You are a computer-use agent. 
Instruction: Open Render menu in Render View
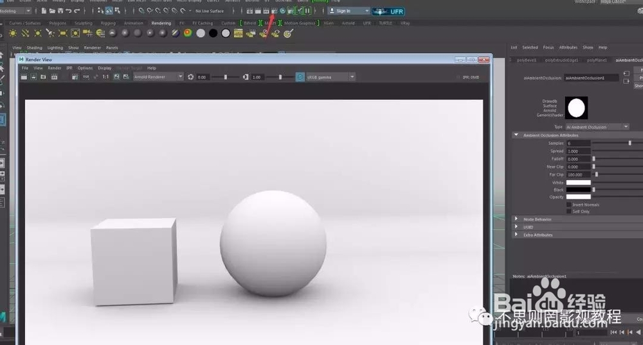tap(55, 68)
